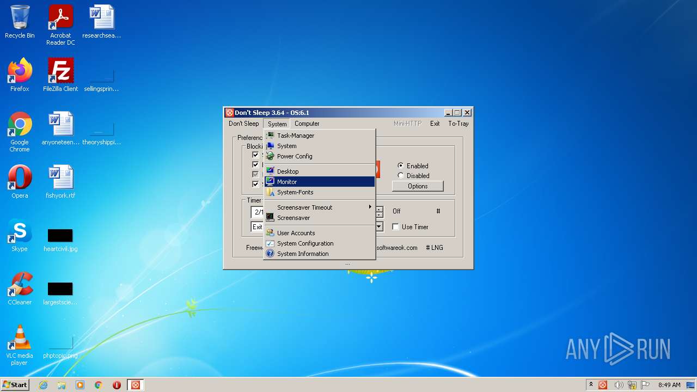Image resolution: width=697 pixels, height=392 pixels.
Task: Open Acrobat Reader DC desktop icon
Action: [x=60, y=25]
